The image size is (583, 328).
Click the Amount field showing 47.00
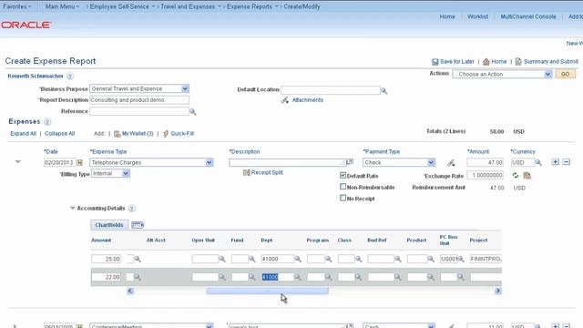point(486,162)
